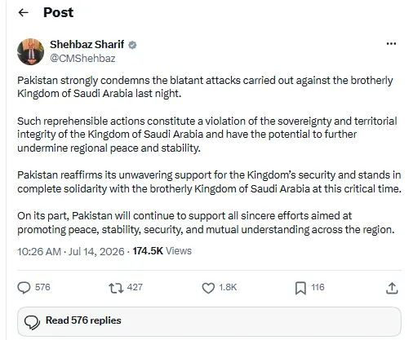Share the post via upload icon

point(392,288)
